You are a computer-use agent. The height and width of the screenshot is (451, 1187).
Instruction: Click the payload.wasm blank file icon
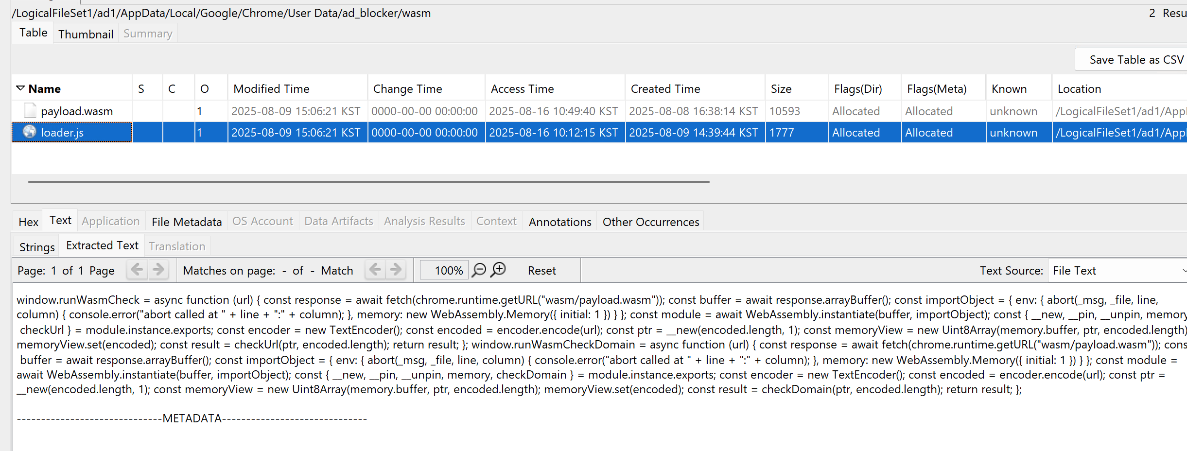pos(30,111)
